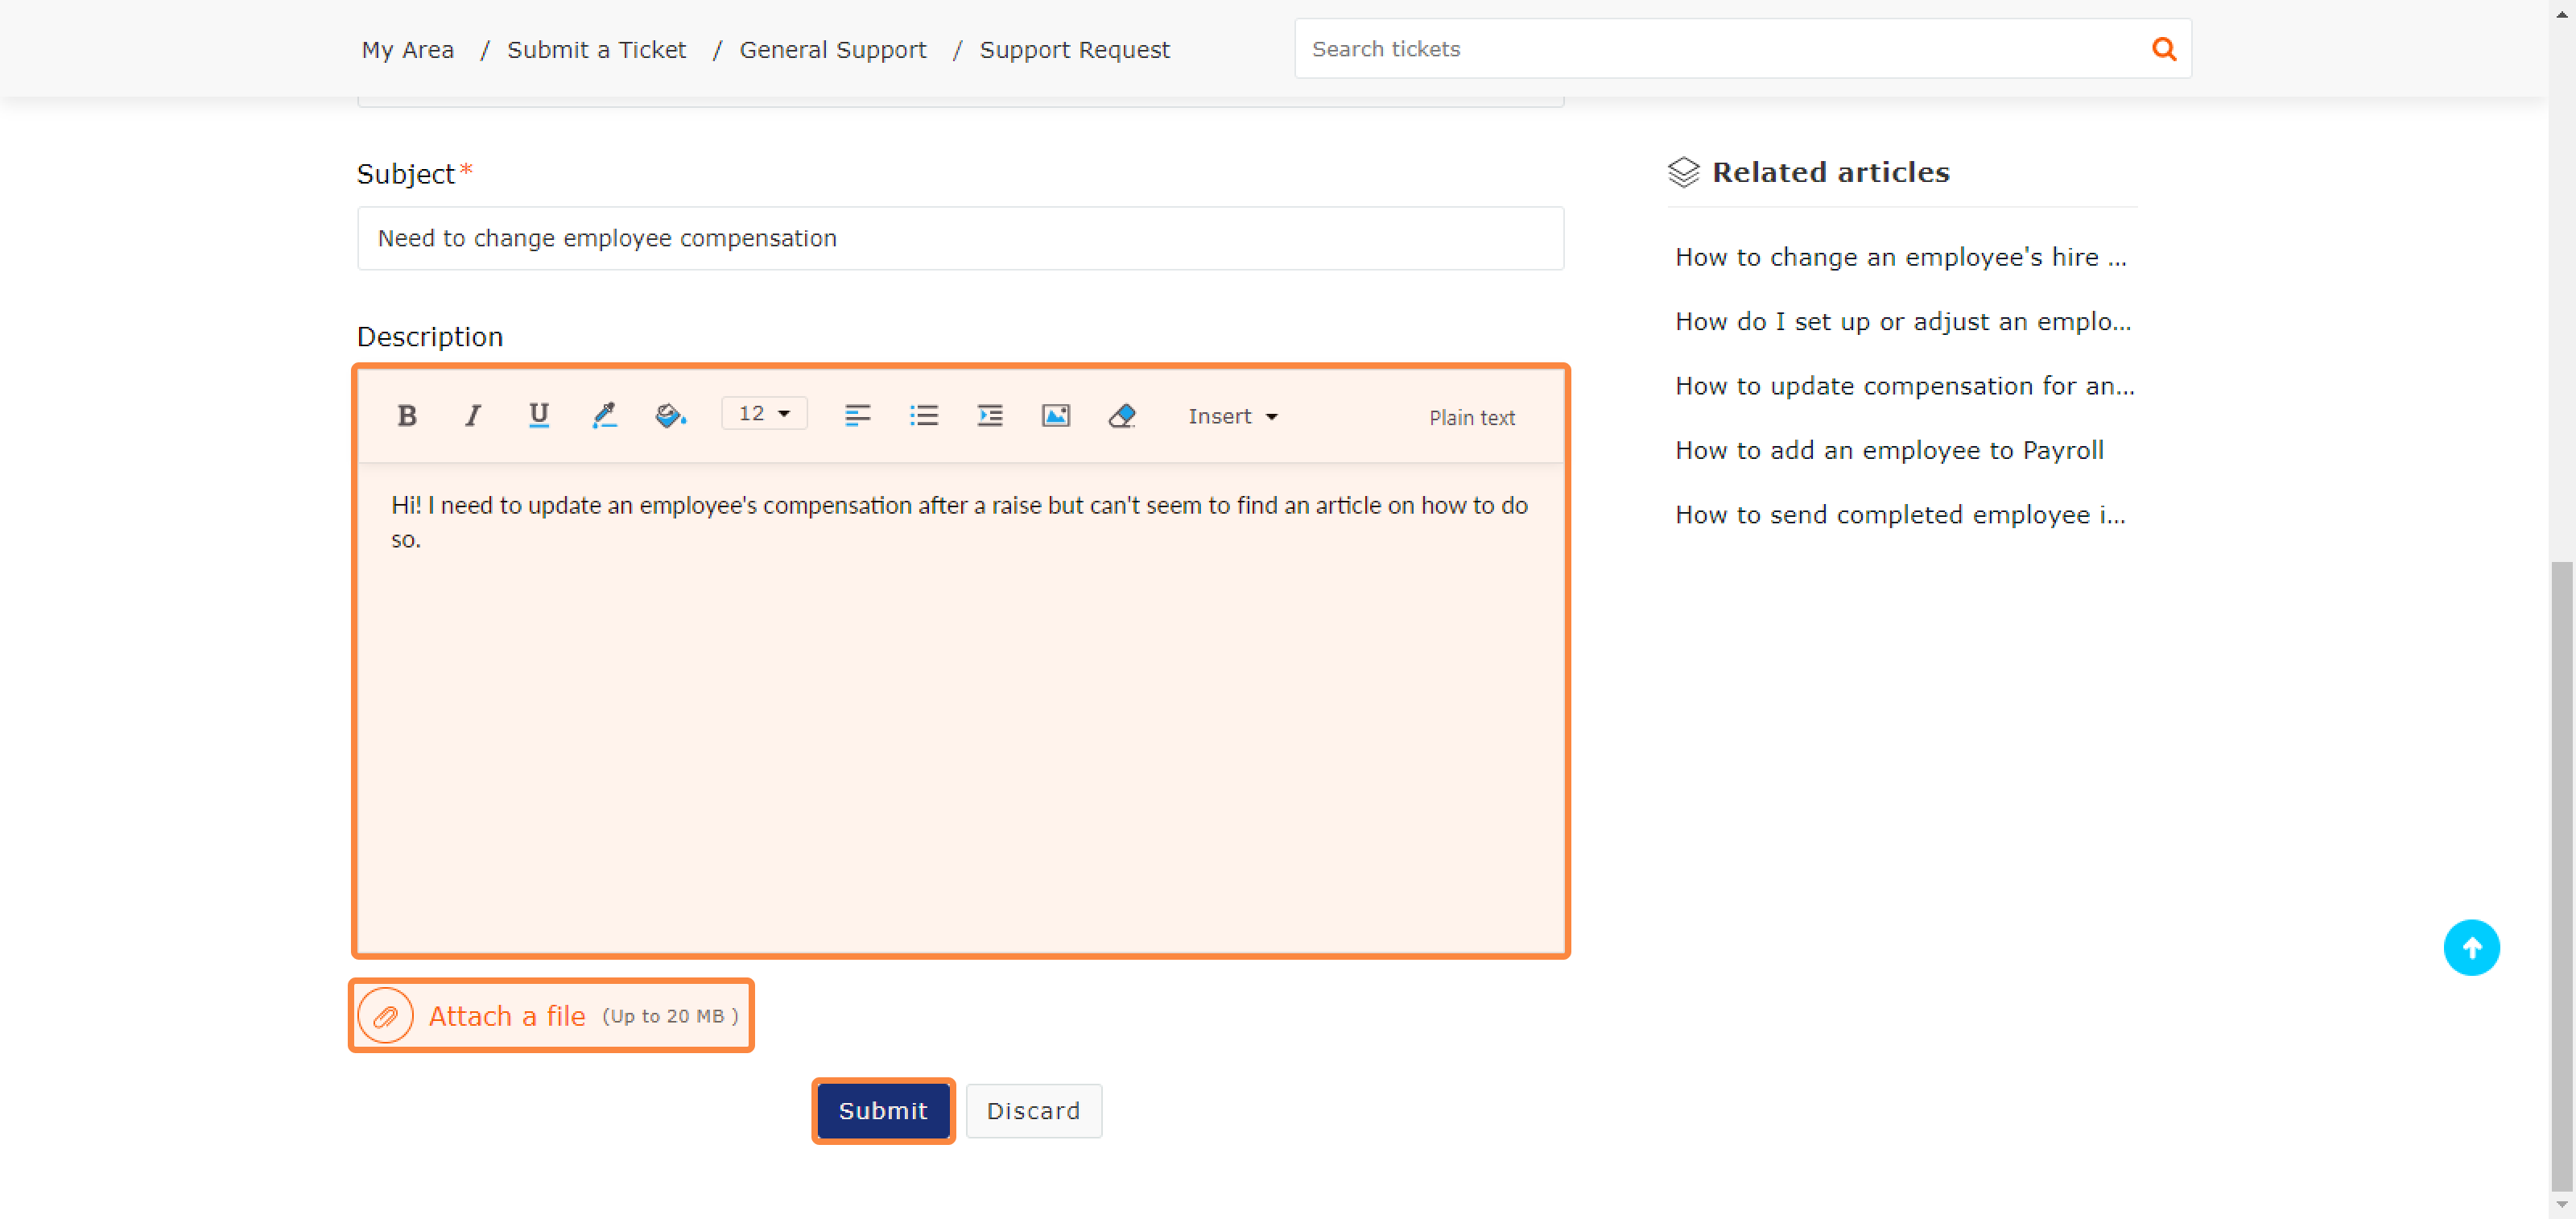Click the scroll-to-top arrow button
The image size is (2576, 1219).
tap(2472, 947)
